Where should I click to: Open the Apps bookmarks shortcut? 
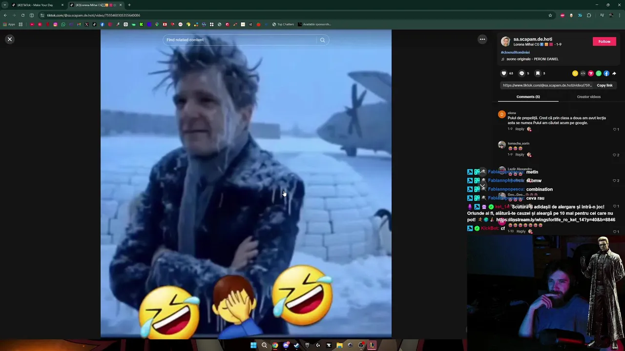coord(9,24)
